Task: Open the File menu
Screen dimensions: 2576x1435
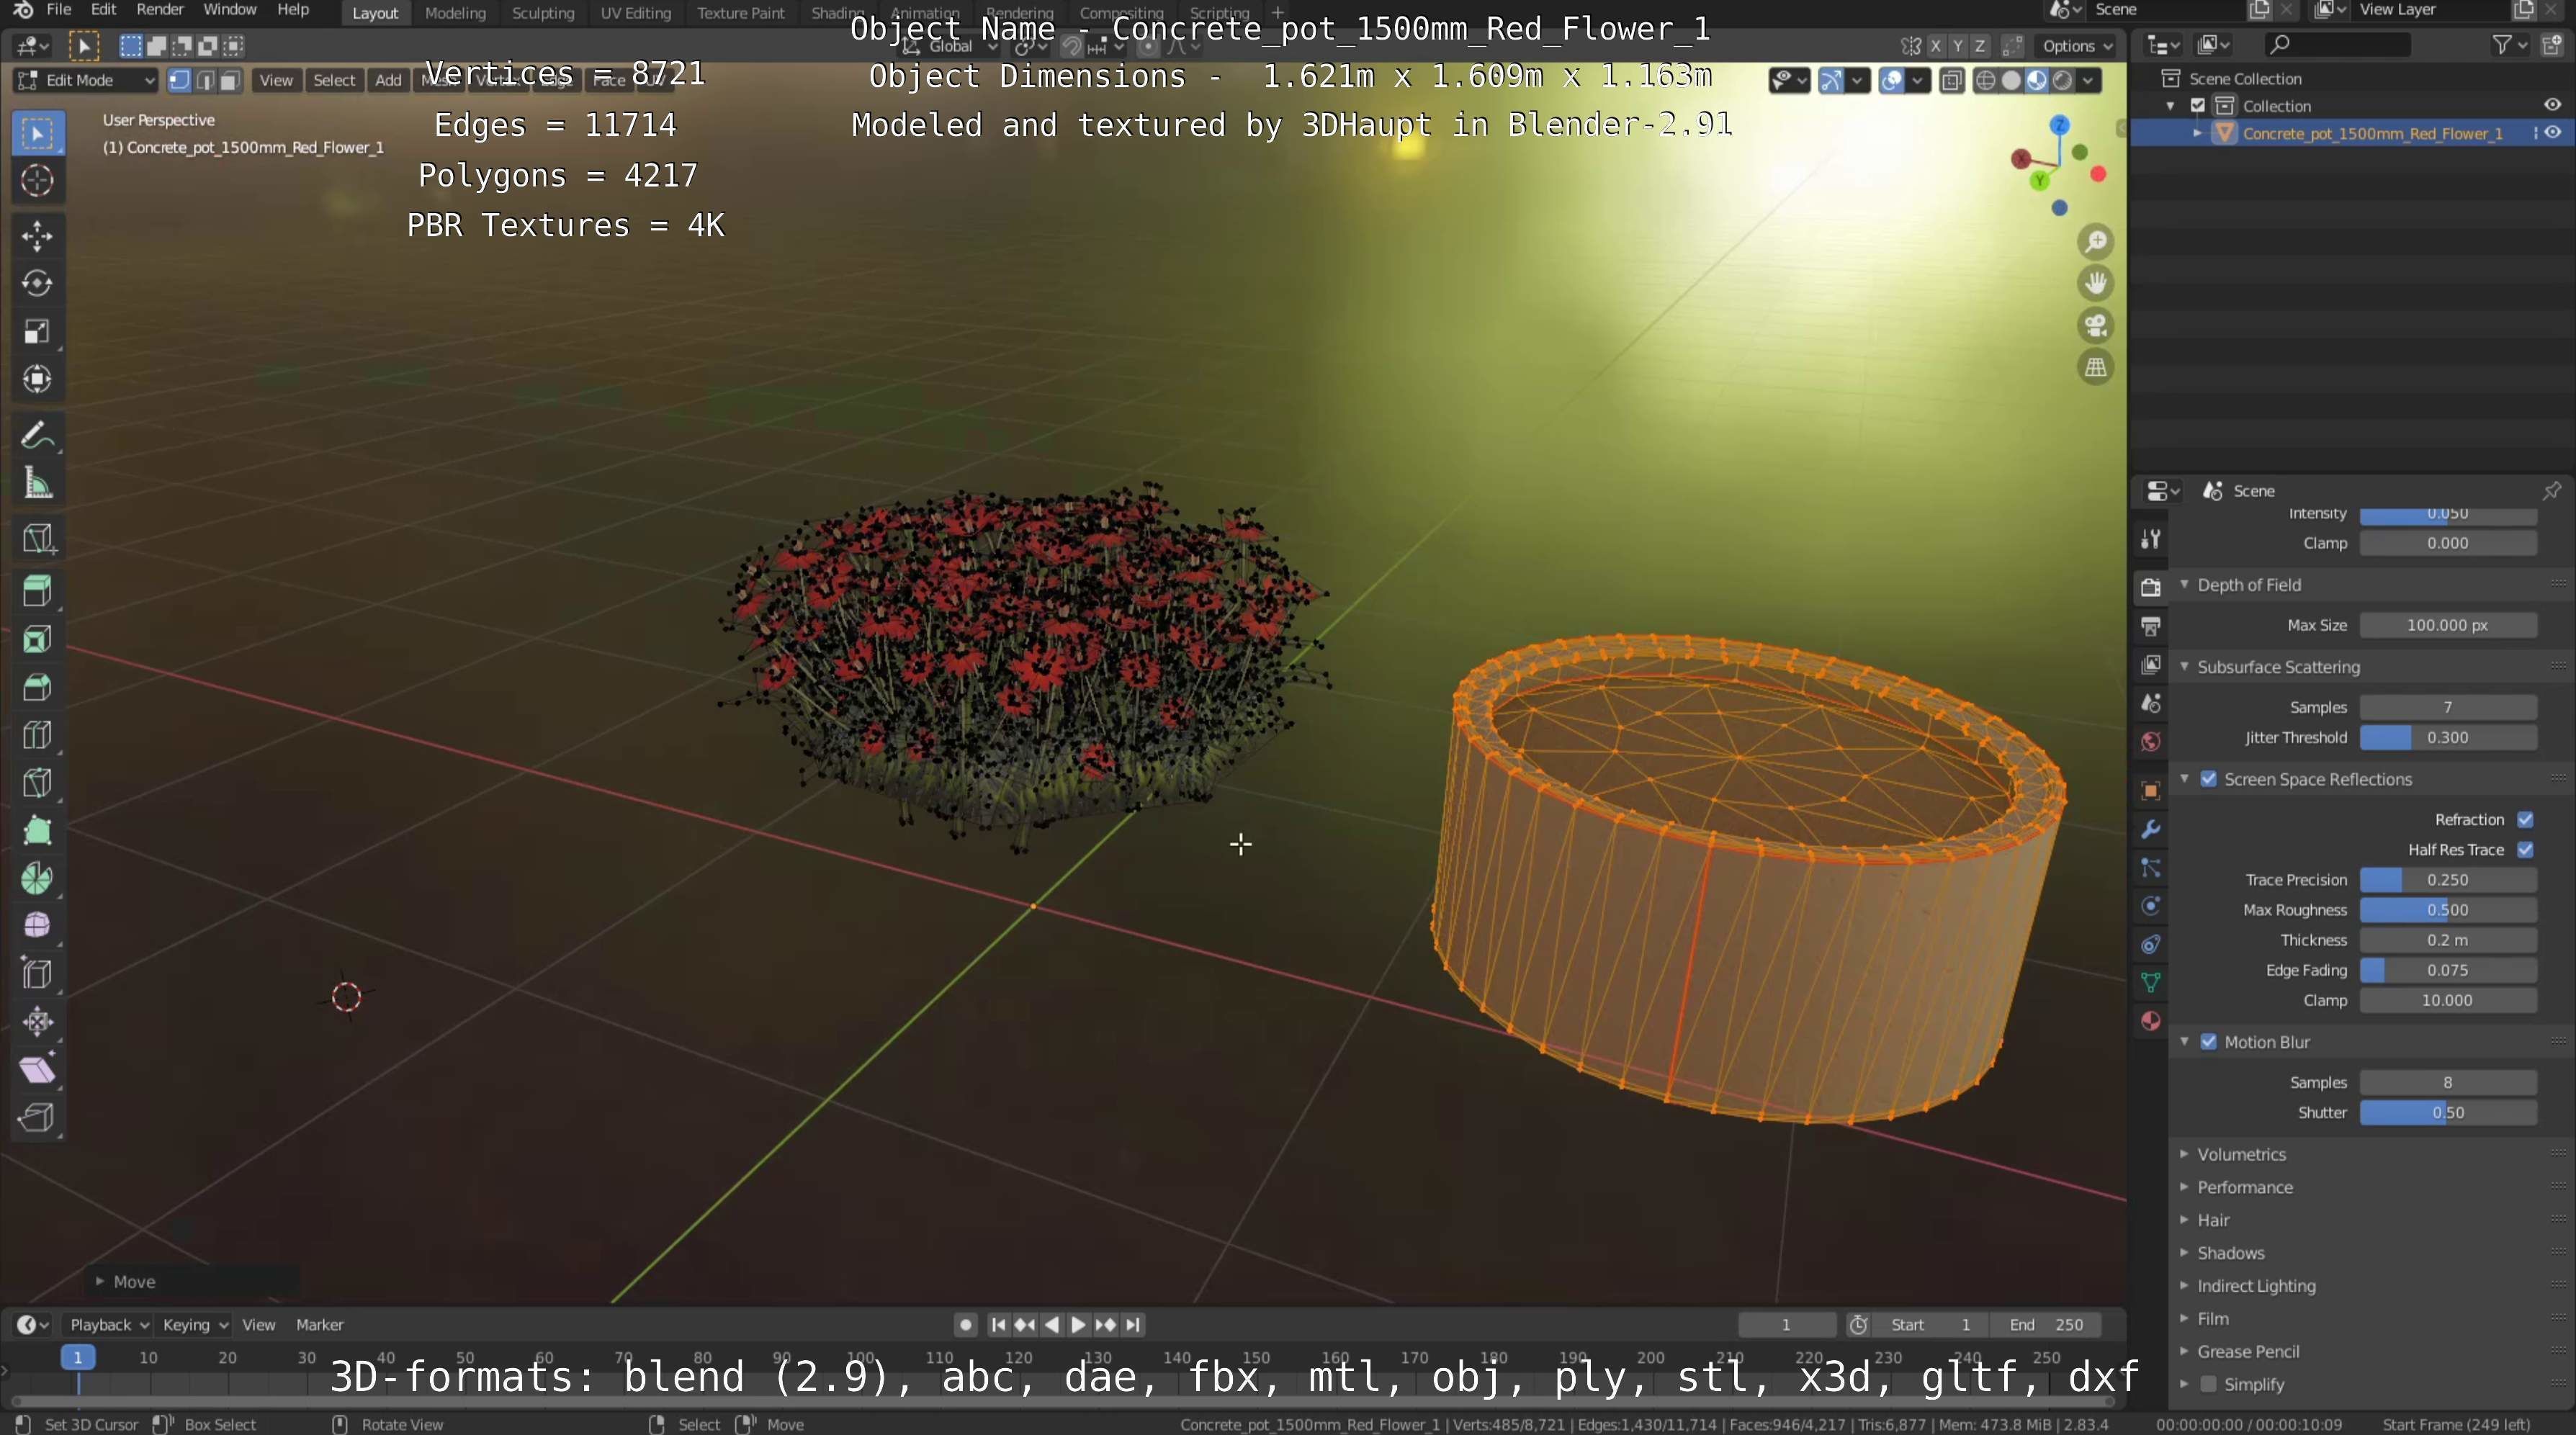Action: point(59,10)
